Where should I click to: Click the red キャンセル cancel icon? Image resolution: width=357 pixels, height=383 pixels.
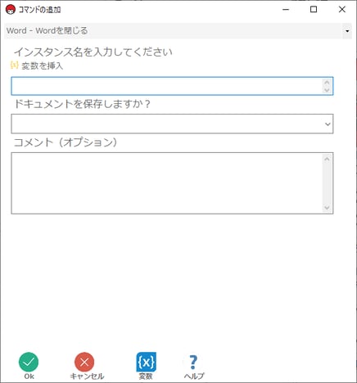point(84,362)
